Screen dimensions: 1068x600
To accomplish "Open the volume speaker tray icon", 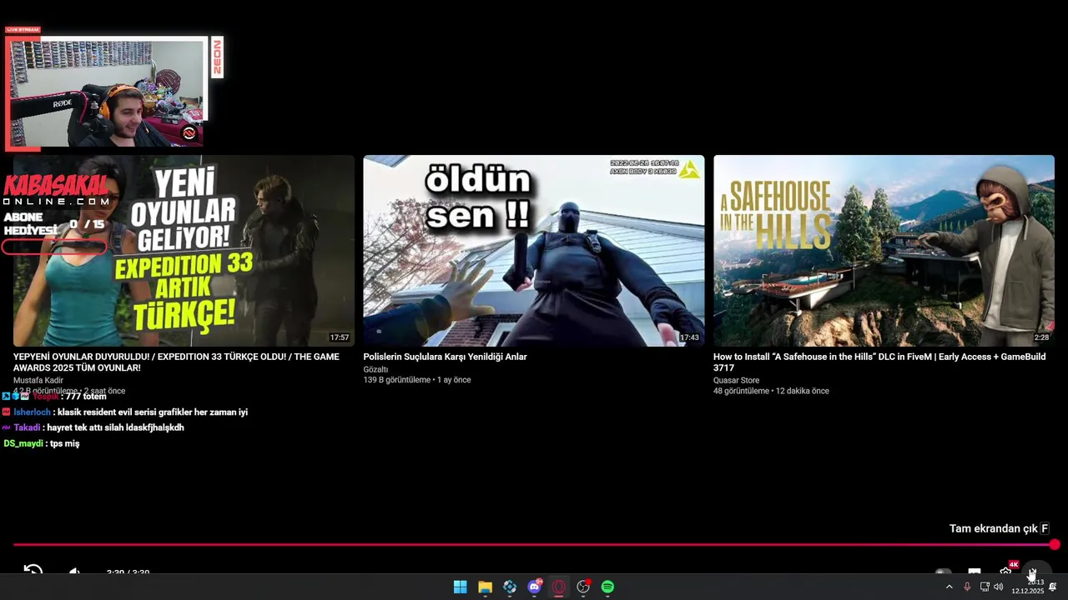I will click(999, 587).
